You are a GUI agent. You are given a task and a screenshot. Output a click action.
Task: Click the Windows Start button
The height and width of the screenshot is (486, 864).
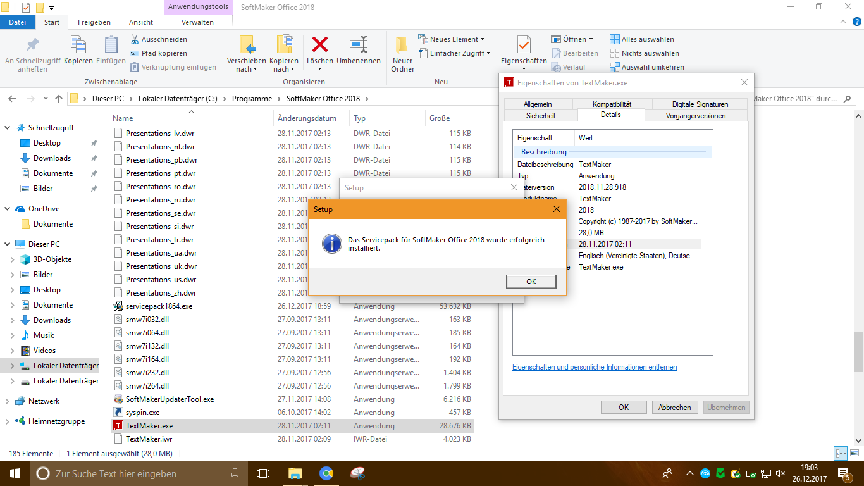pyautogui.click(x=15, y=473)
